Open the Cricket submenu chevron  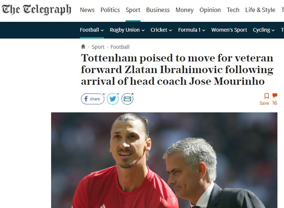coord(170,30)
